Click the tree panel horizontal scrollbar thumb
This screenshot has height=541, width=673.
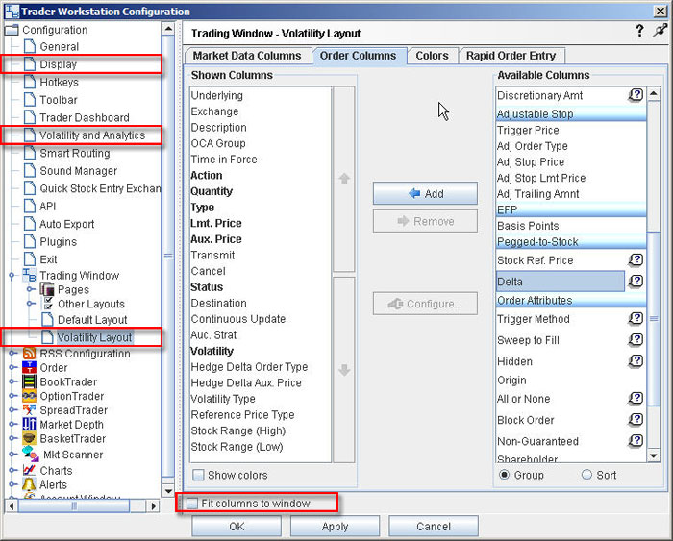coord(74,505)
